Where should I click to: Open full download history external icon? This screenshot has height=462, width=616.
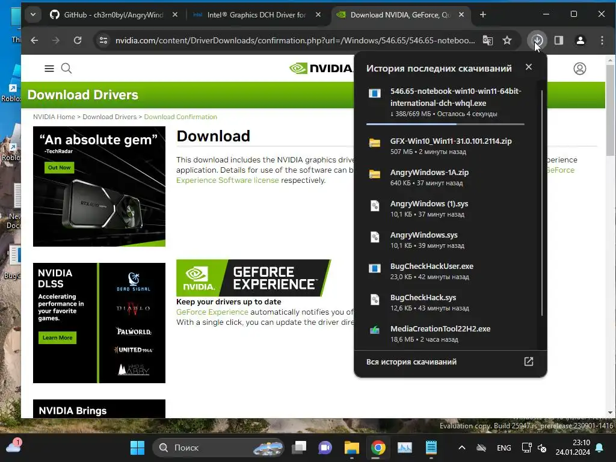pos(529,362)
